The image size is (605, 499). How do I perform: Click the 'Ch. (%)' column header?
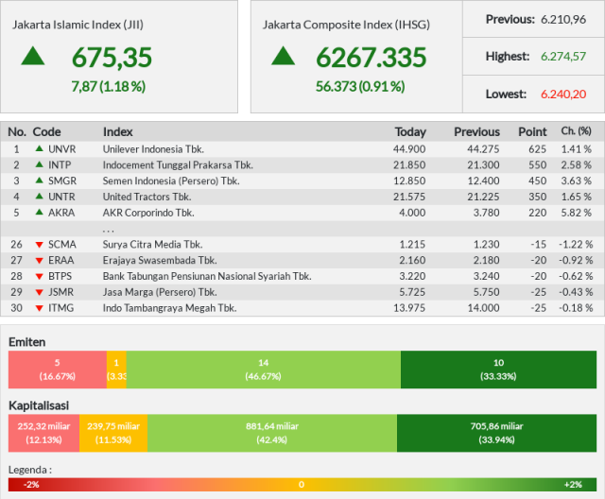click(x=576, y=131)
